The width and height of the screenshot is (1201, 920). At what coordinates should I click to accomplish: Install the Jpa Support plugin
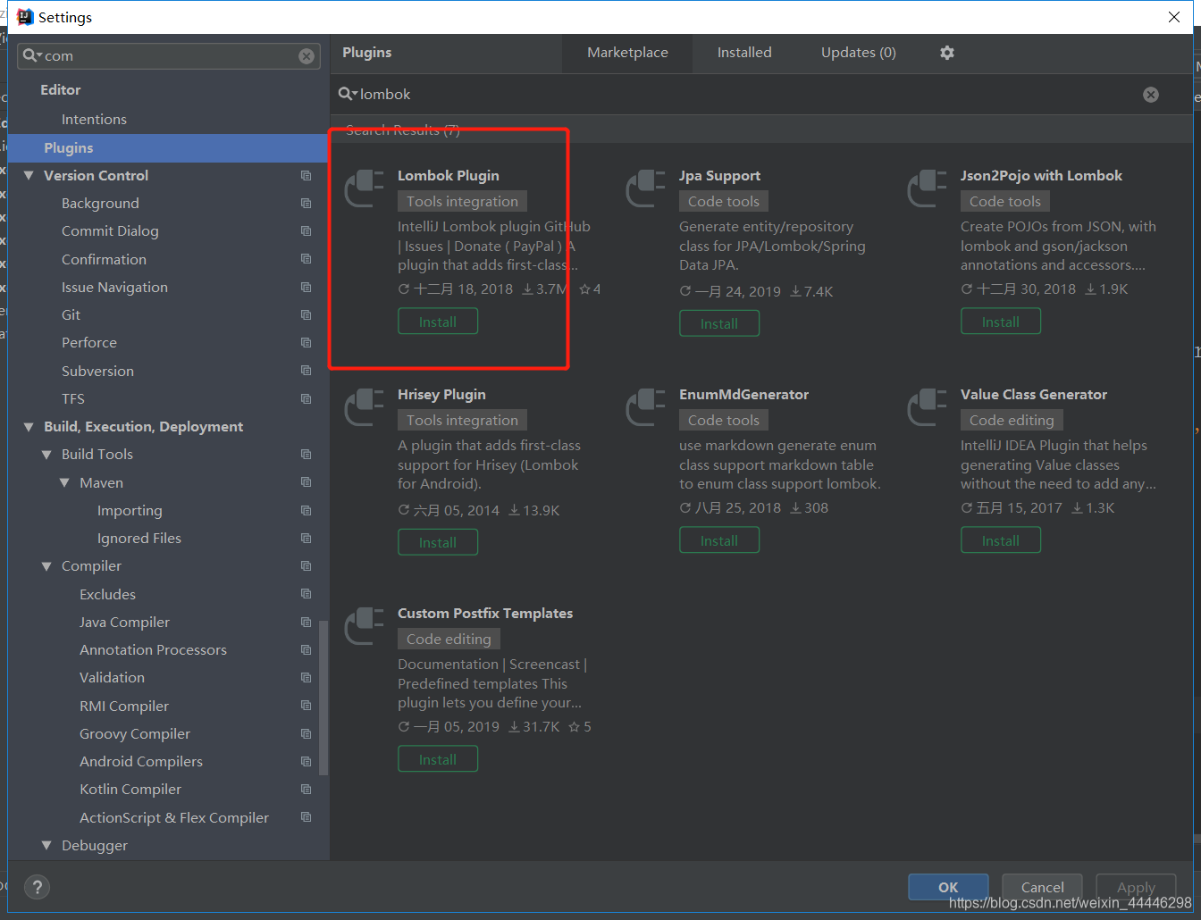coord(719,323)
